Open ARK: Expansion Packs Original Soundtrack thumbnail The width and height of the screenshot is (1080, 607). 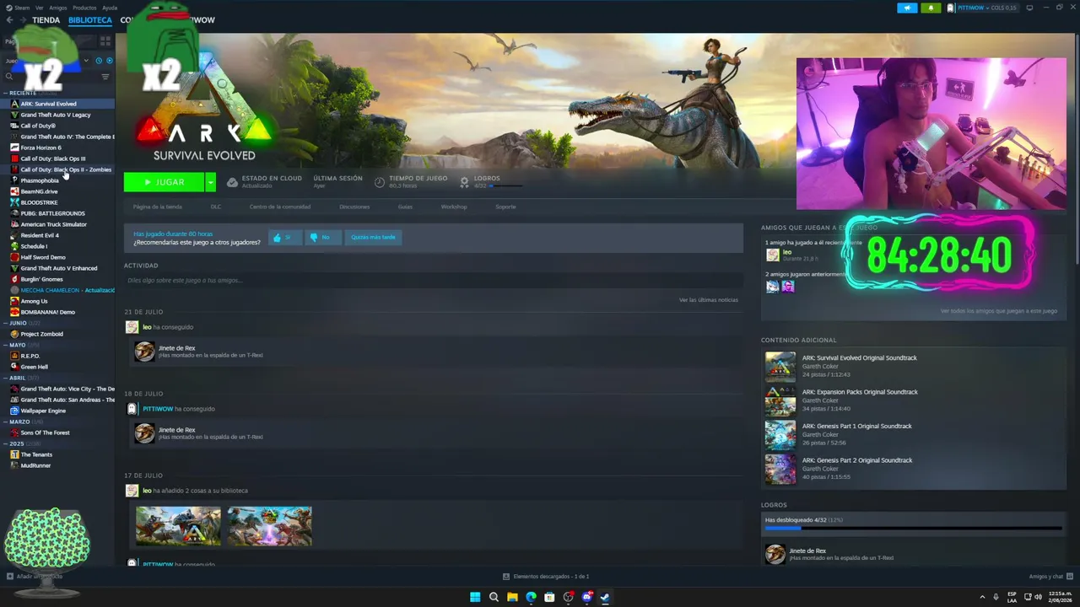pos(780,400)
